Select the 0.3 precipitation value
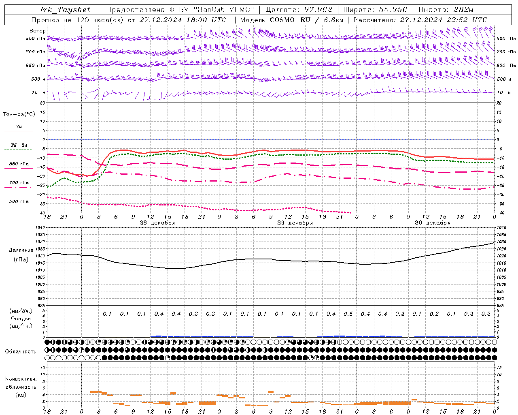The width and height of the screenshot is (518, 415). pos(210,314)
